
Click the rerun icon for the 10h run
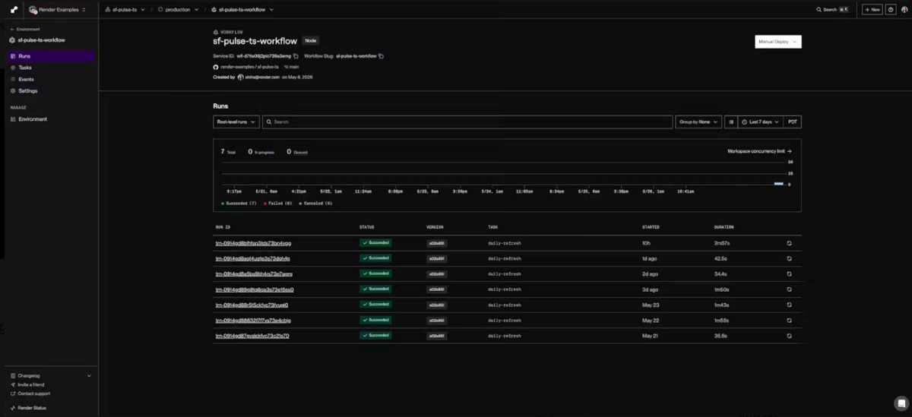click(x=789, y=243)
